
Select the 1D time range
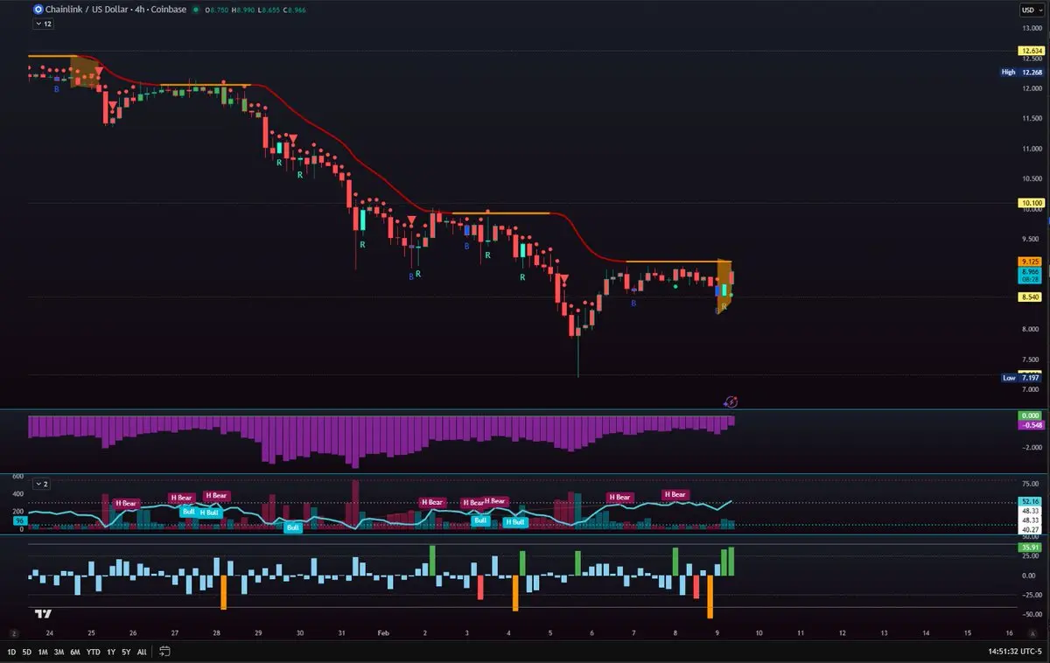pyautogui.click(x=11, y=652)
